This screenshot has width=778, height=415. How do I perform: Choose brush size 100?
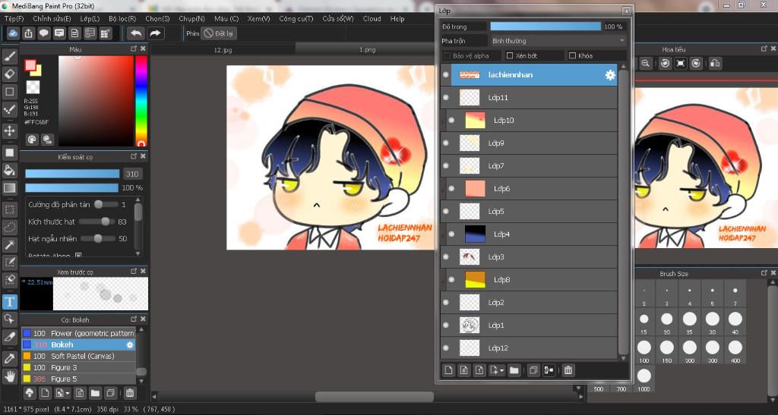pyautogui.click(x=644, y=351)
